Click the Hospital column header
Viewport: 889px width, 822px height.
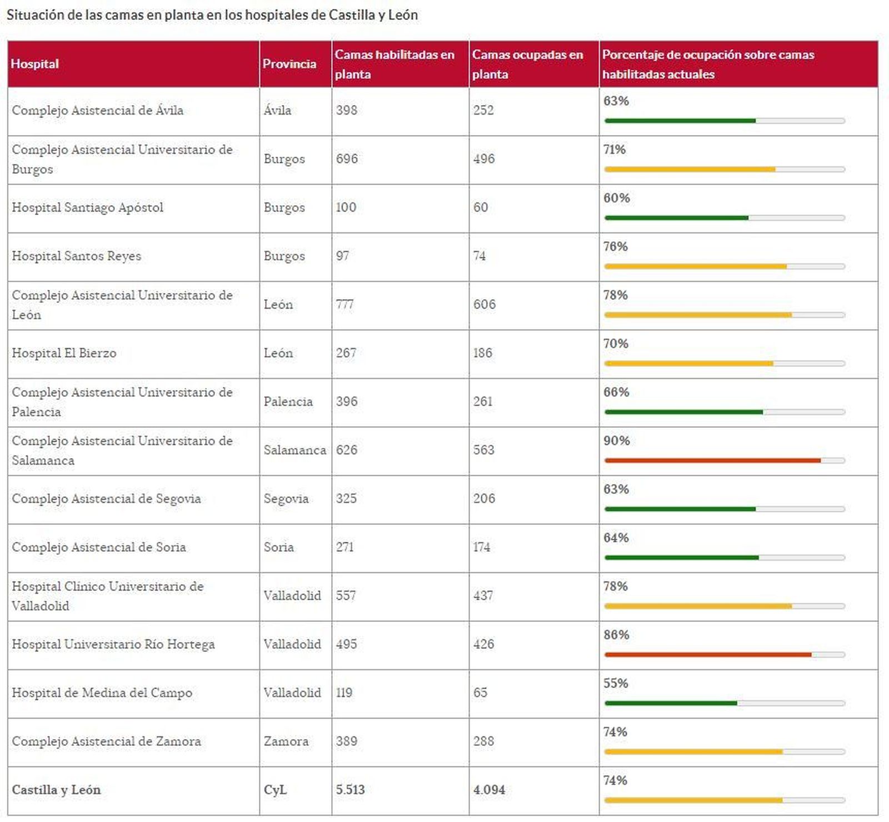[34, 64]
